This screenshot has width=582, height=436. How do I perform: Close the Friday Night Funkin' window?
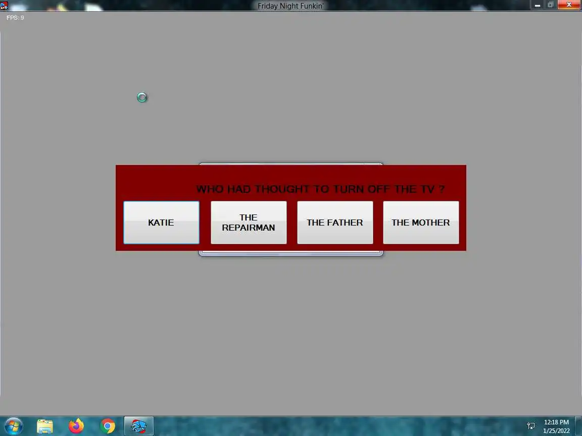pos(569,5)
